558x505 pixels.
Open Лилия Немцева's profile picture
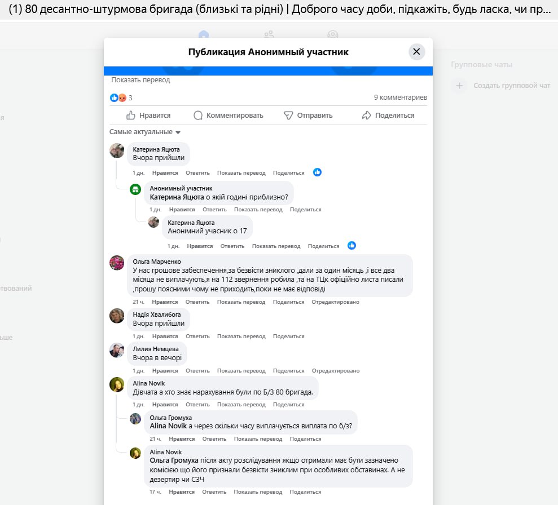pyautogui.click(x=117, y=350)
